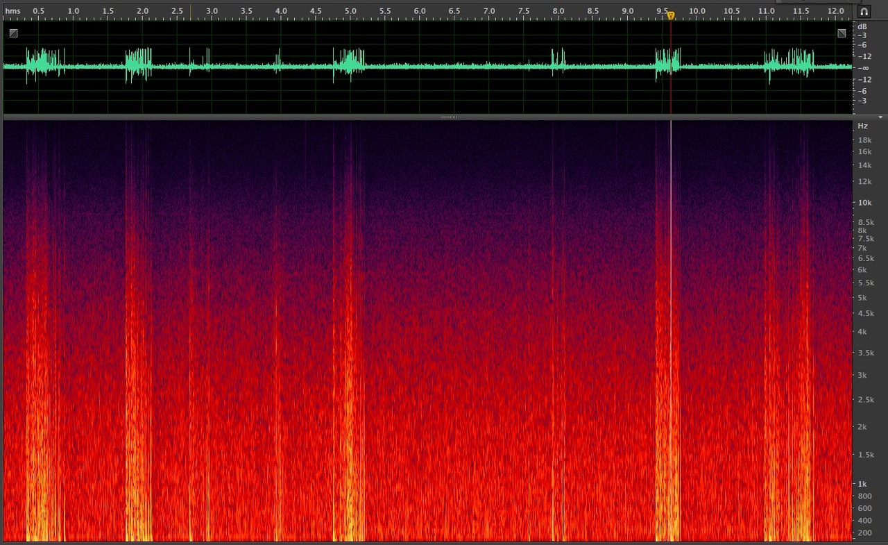Click the 3.0 mark on the time ruler
Viewport: 888px width, 545px height.
[212, 12]
